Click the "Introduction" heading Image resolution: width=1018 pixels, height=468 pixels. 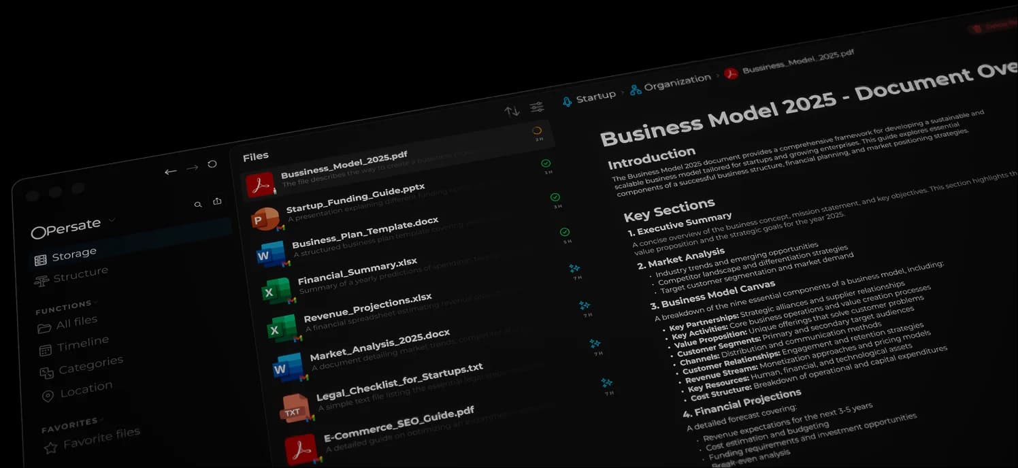652,158
